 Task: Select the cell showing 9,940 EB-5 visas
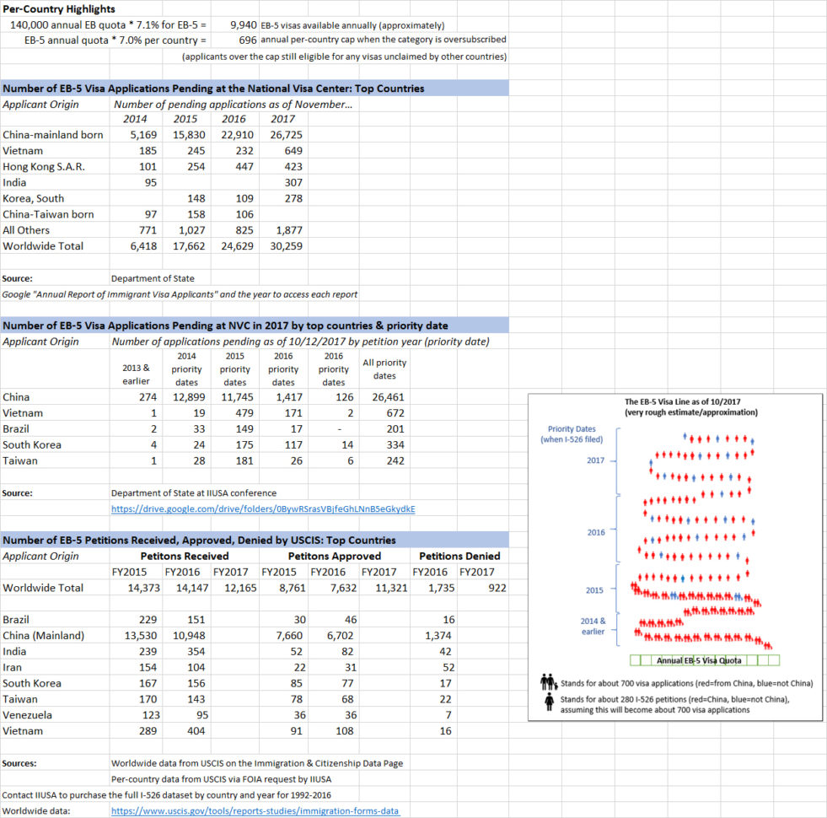244,24
